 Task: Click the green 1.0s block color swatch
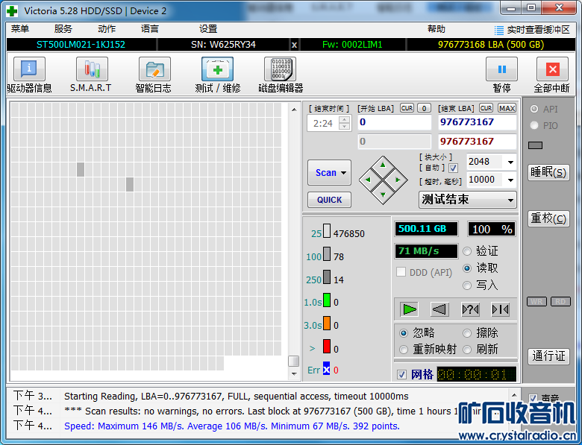tap(327, 300)
